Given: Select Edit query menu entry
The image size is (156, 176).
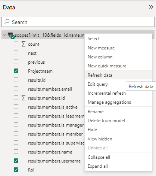Looking at the screenshot, I should tap(98, 84).
